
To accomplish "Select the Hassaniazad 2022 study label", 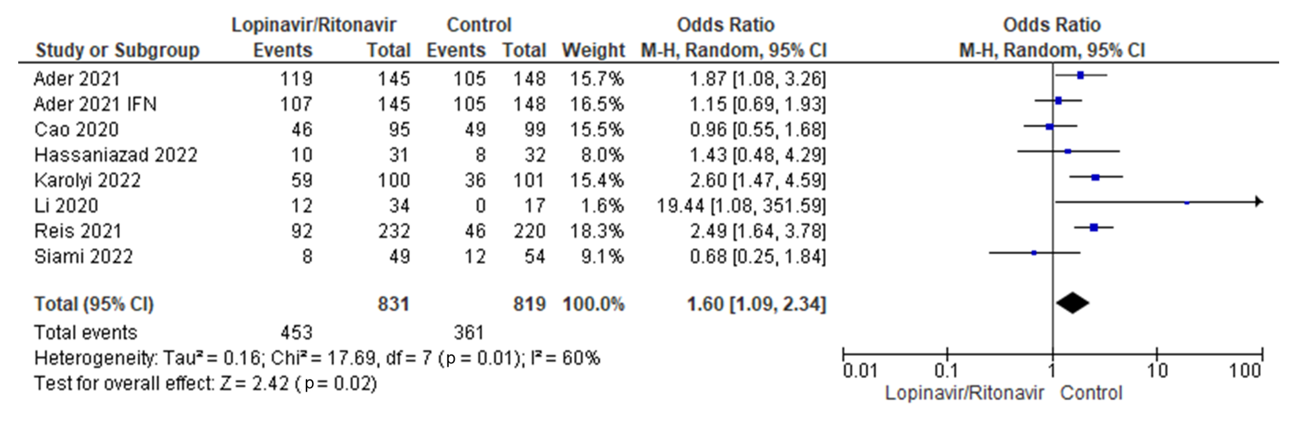I will [x=115, y=155].
